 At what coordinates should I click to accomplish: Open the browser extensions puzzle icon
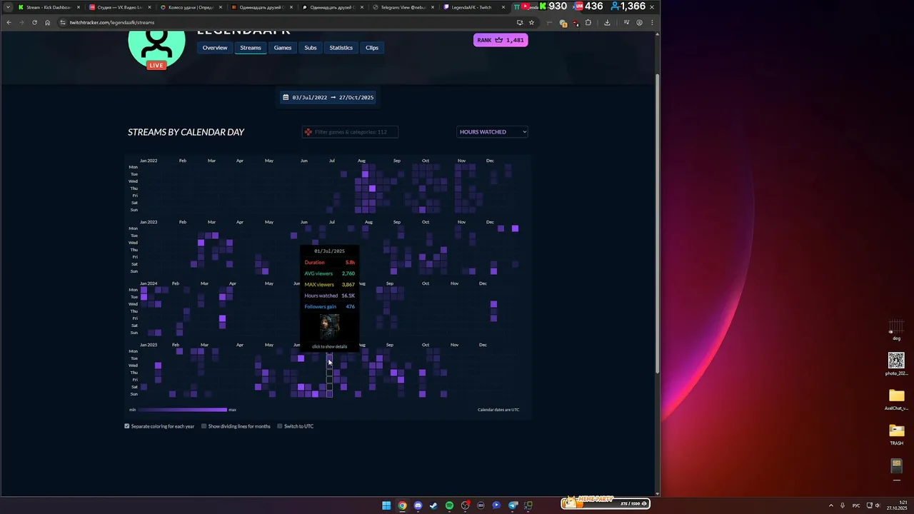[588, 22]
